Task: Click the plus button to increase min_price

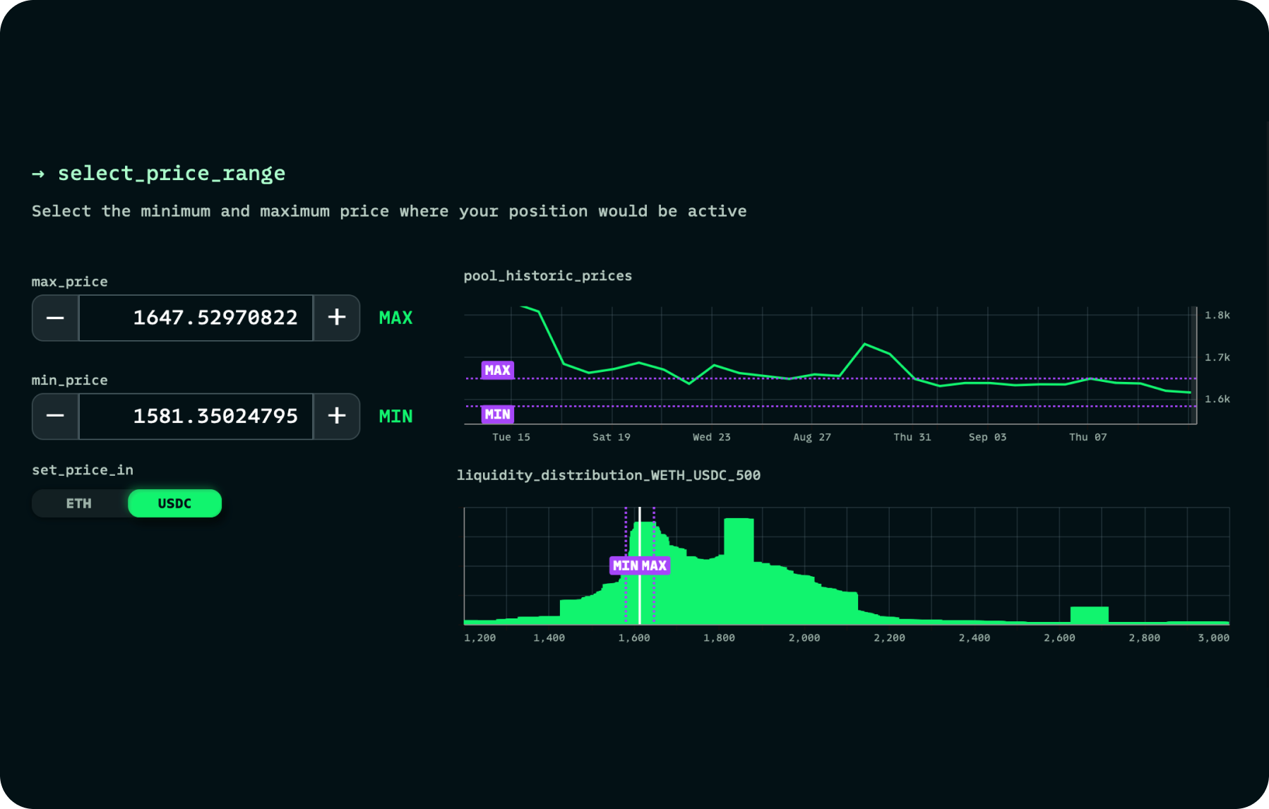Action: coord(337,417)
